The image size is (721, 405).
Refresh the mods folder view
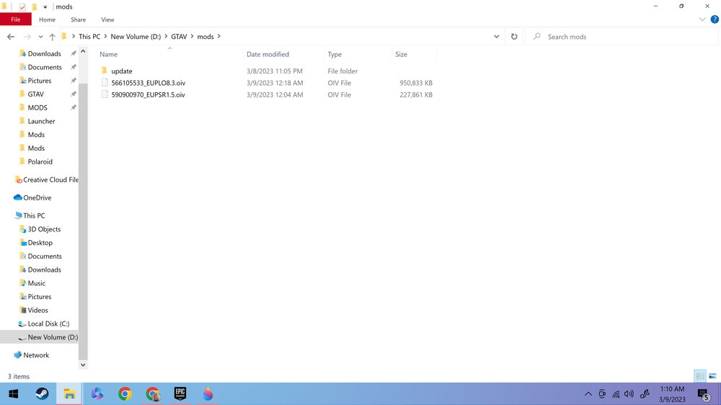(514, 36)
